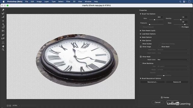
Task: Click the Reconstruct... button
Action: click(152, 82)
